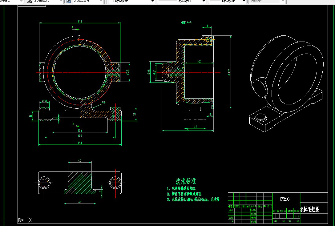335x226 pixels.
Task: Select the 93 dimension on the section view
Action: (x=188, y=129)
